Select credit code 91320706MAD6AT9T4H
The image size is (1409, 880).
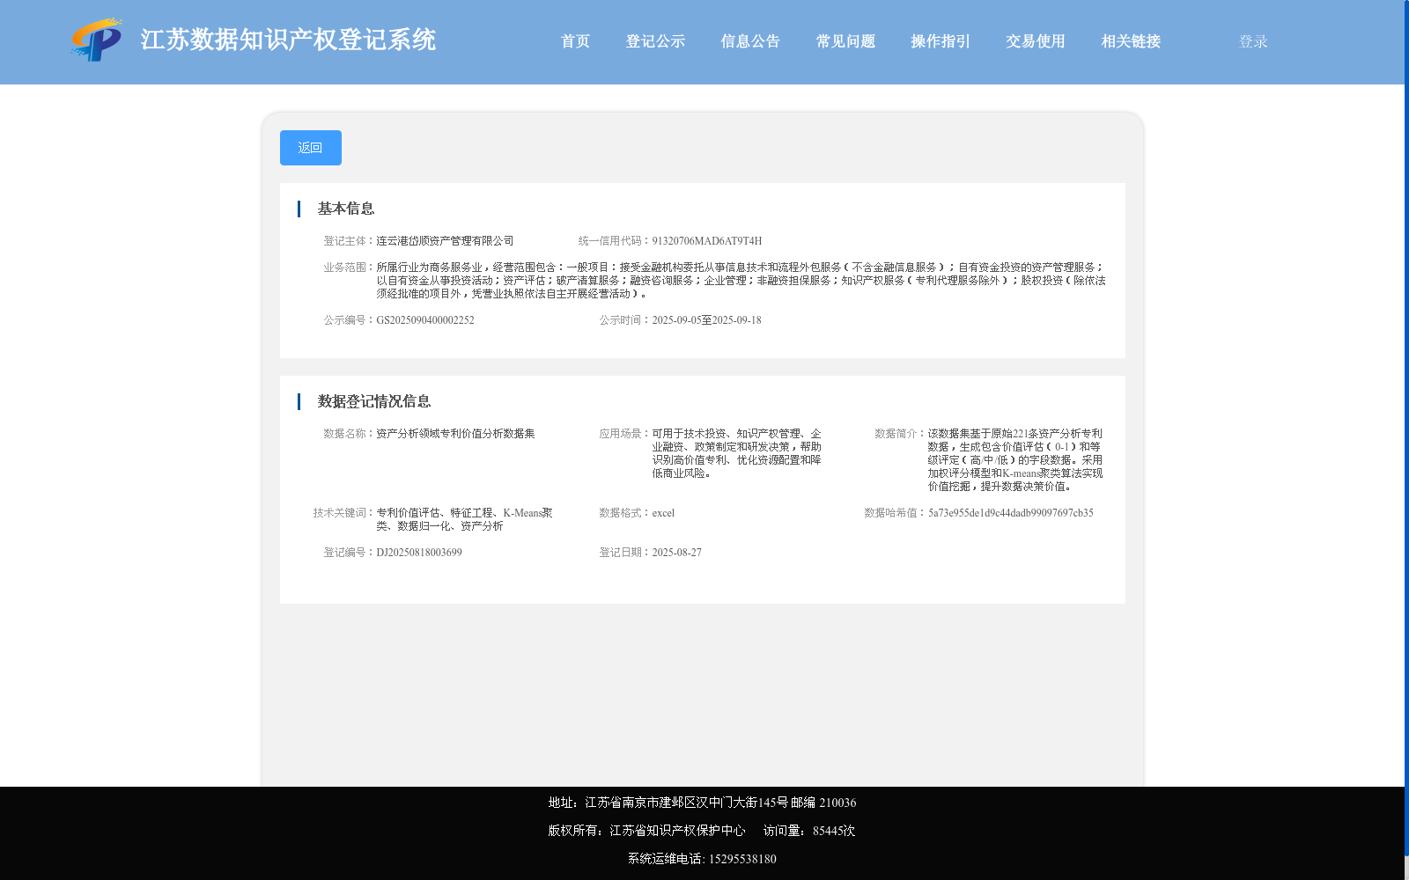point(707,241)
